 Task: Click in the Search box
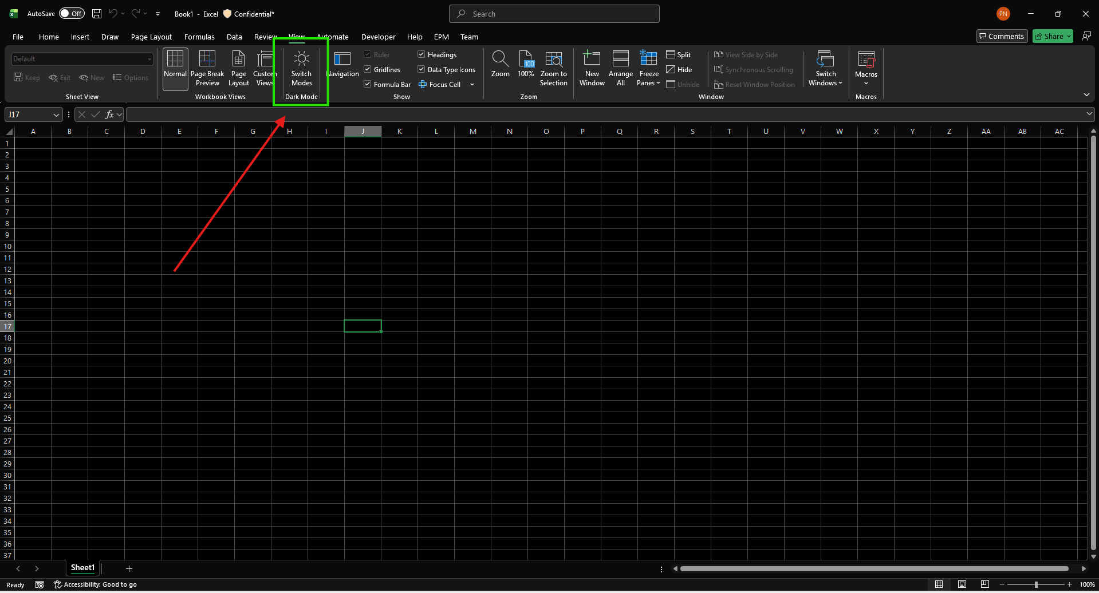554,14
